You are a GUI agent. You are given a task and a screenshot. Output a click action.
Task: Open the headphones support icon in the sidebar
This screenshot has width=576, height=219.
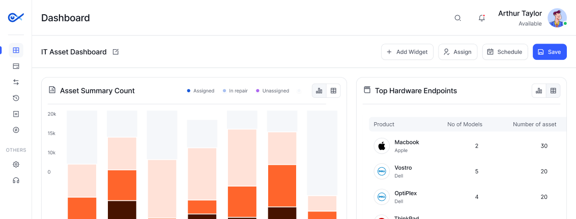(x=16, y=180)
